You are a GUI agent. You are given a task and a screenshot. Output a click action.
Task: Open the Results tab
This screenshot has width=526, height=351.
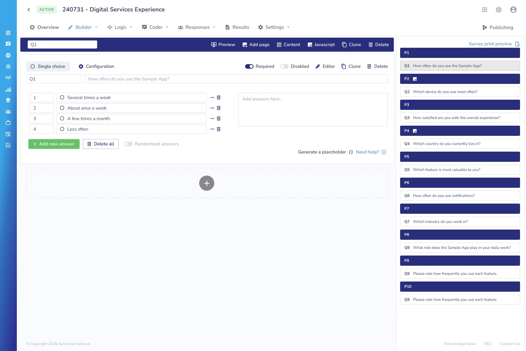click(237, 27)
